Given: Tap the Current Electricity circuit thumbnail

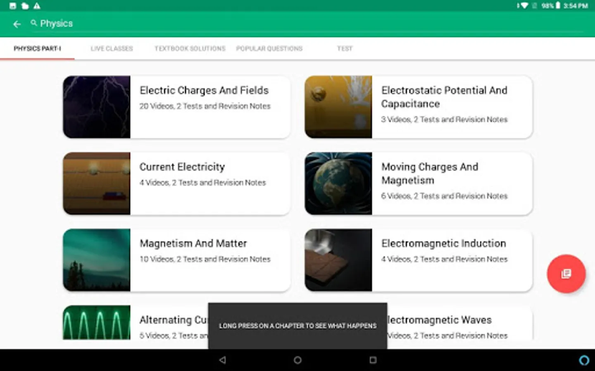Looking at the screenshot, I should tap(97, 183).
